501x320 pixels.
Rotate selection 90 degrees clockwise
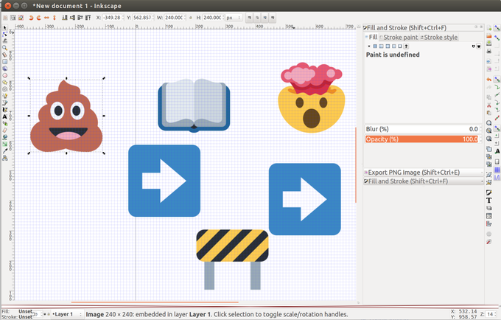click(x=38, y=18)
